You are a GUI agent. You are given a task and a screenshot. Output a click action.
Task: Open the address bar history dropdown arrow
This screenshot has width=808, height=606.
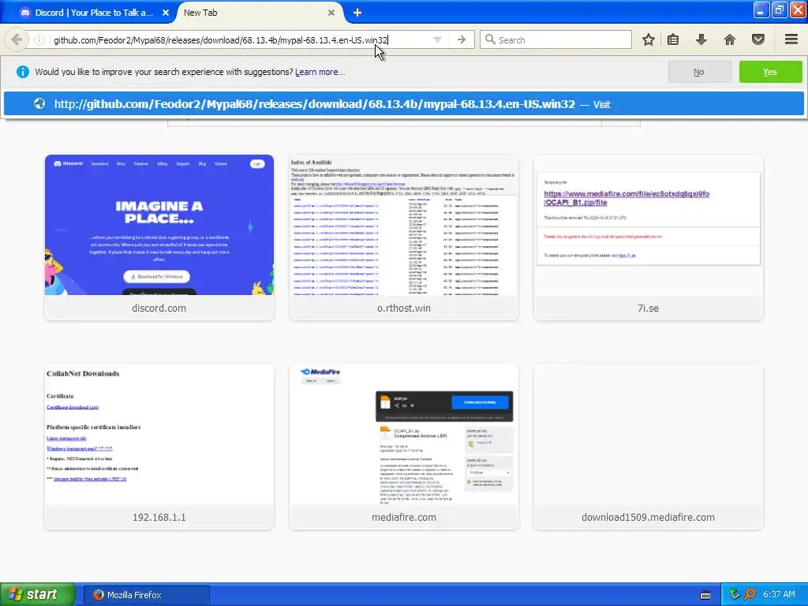(x=437, y=39)
